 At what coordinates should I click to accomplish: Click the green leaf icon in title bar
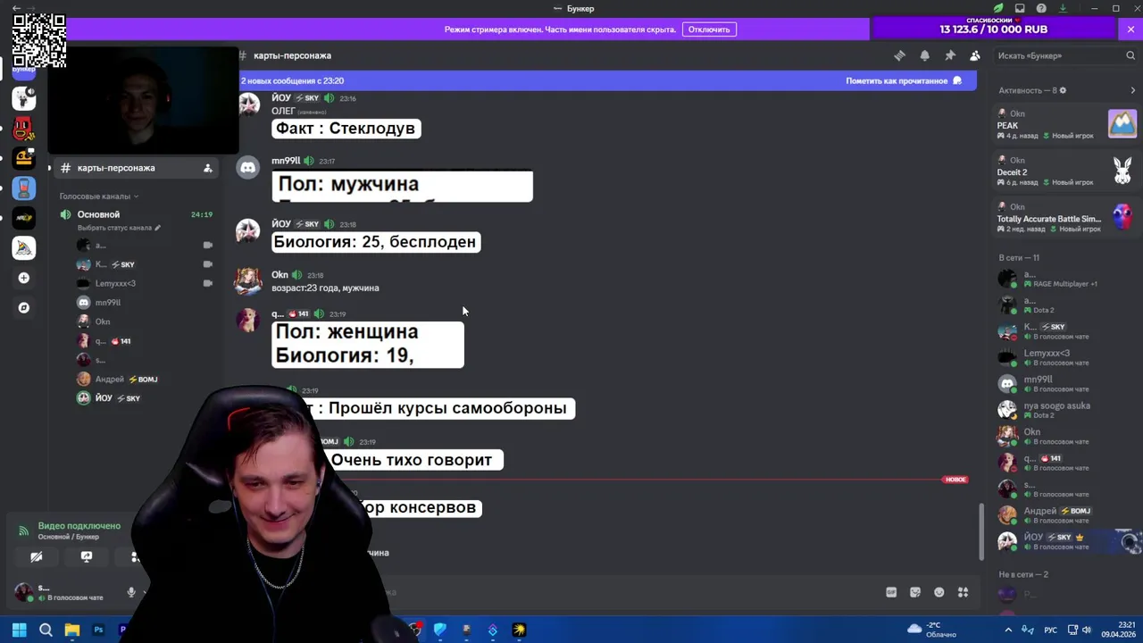998,8
